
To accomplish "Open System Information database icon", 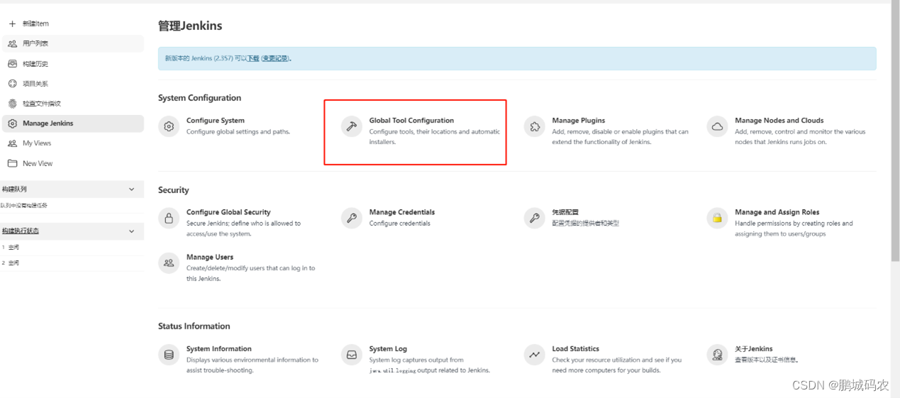I will tap(169, 354).
